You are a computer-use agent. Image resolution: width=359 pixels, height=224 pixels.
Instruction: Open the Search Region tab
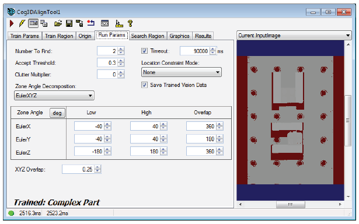click(x=148, y=36)
